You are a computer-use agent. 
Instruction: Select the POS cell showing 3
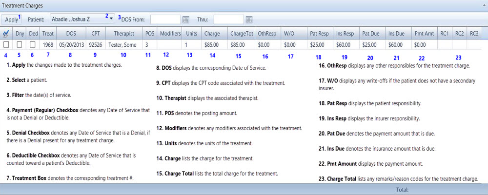[x=150, y=45]
